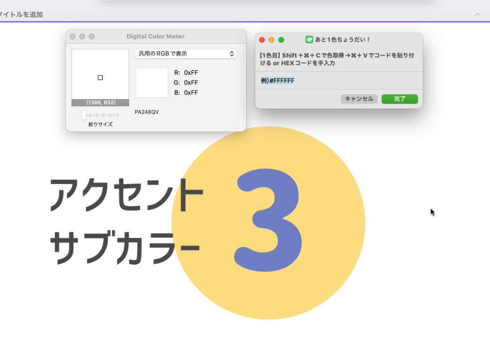This screenshot has height=340, width=490.
Task: Click the aperture square in the magnifier preview
Action: [100, 77]
